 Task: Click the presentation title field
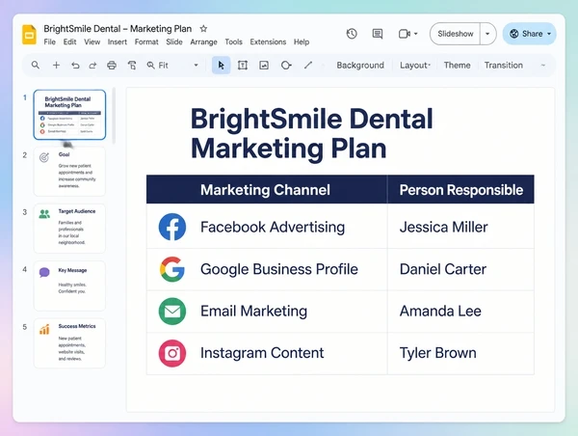pyautogui.click(x=118, y=28)
